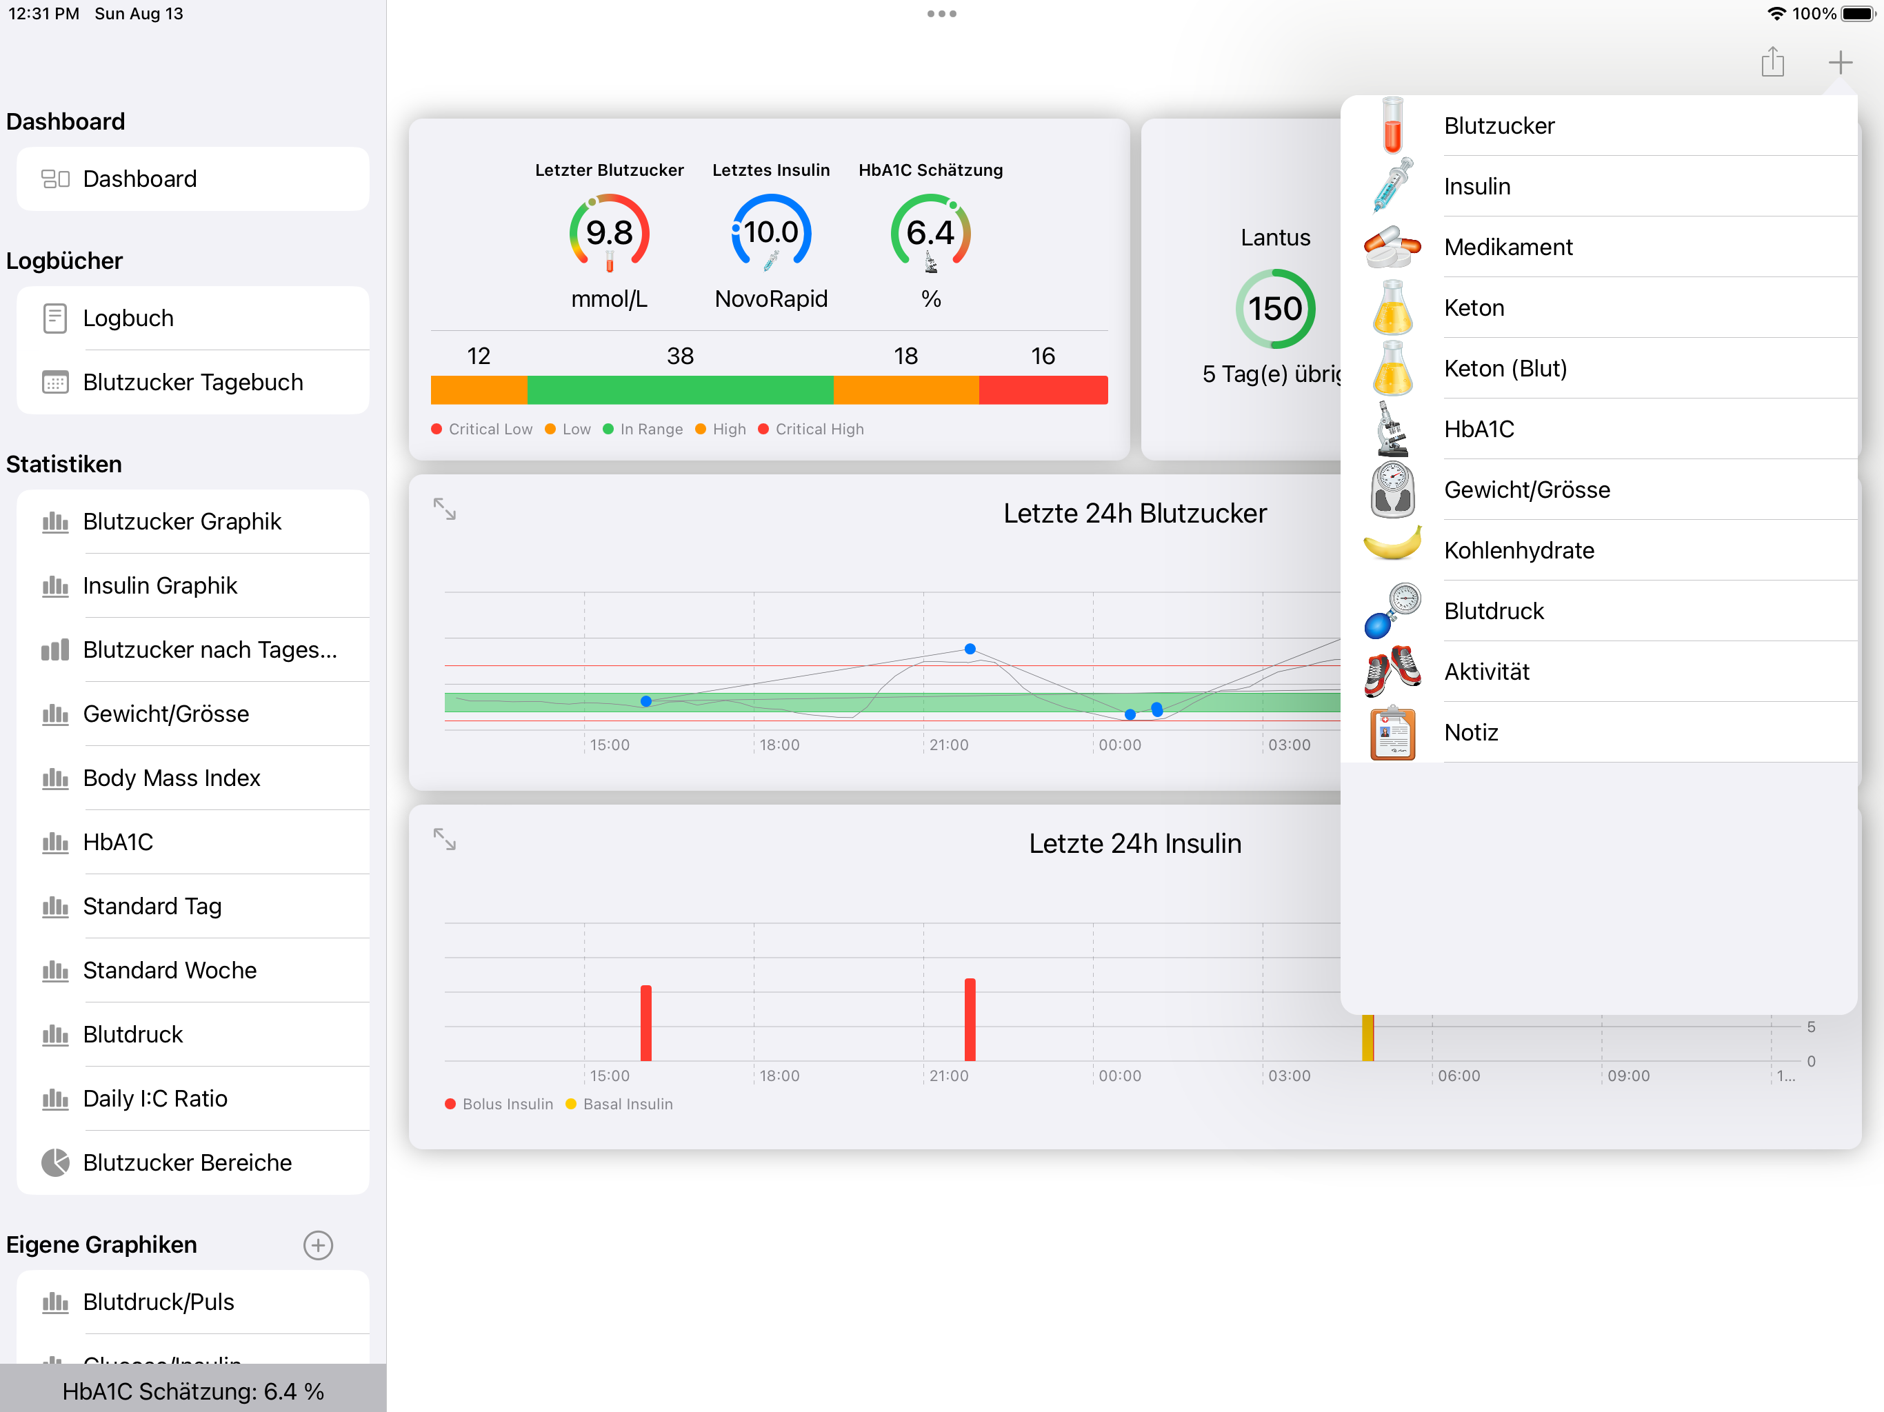Open the share button in toolbar

[x=1772, y=62]
